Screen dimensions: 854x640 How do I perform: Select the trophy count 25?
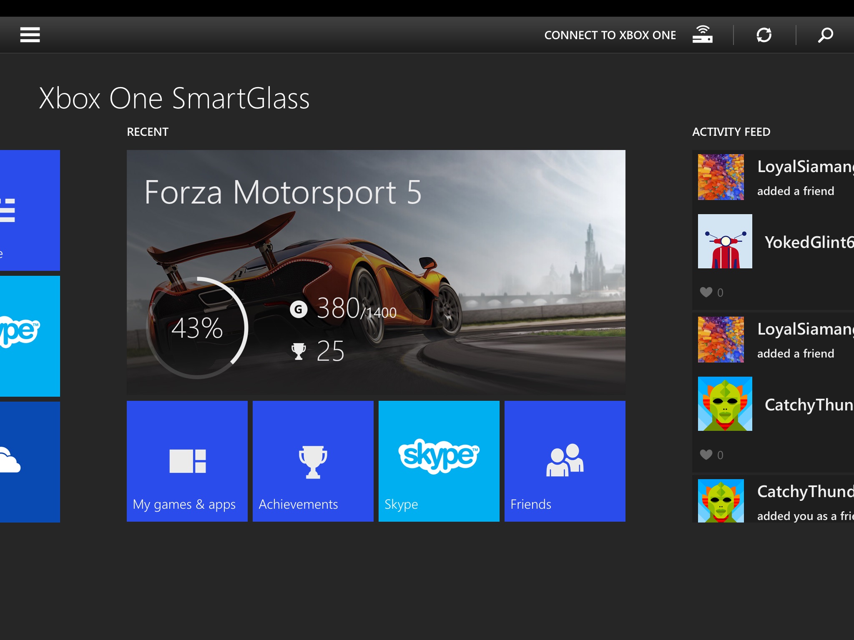pos(330,351)
